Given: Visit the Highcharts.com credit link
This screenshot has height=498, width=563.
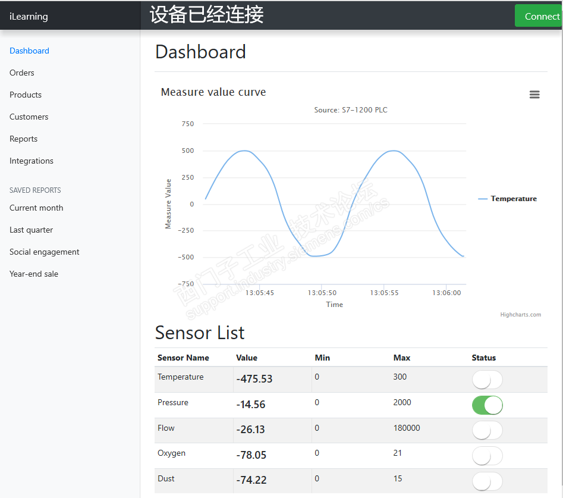Looking at the screenshot, I should tap(521, 314).
